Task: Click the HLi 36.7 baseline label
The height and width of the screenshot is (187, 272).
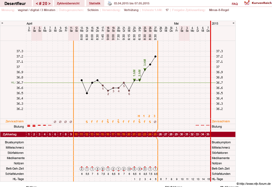Action: pyautogui.click(x=17, y=83)
